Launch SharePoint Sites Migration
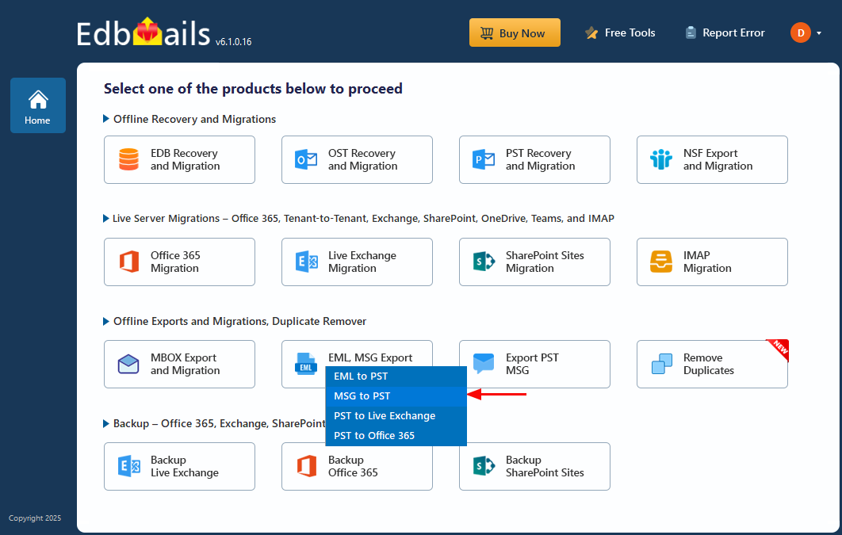Image resolution: width=842 pixels, height=535 pixels. click(535, 262)
